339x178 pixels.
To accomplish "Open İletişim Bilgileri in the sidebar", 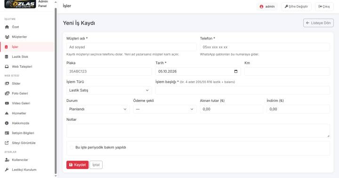I will (x=27, y=133).
